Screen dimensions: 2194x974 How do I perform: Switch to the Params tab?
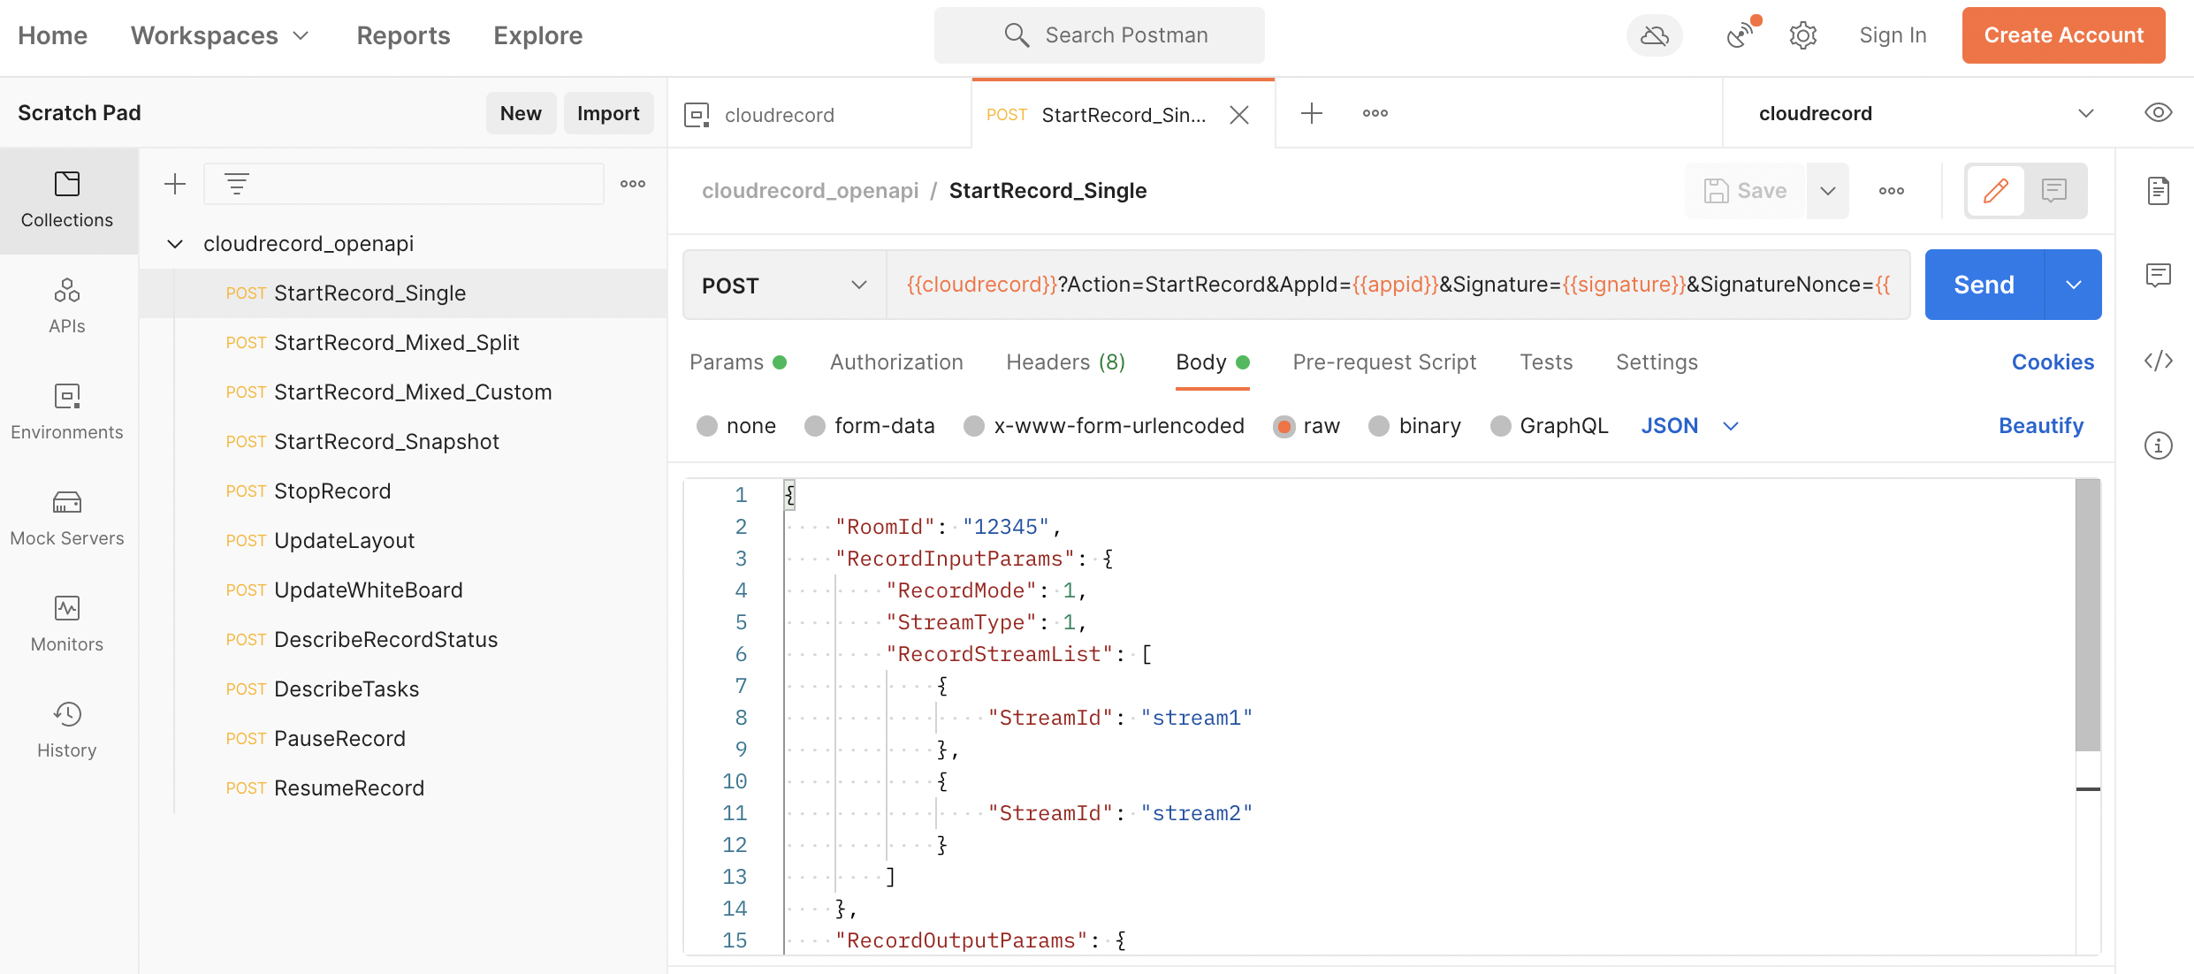[x=737, y=362]
